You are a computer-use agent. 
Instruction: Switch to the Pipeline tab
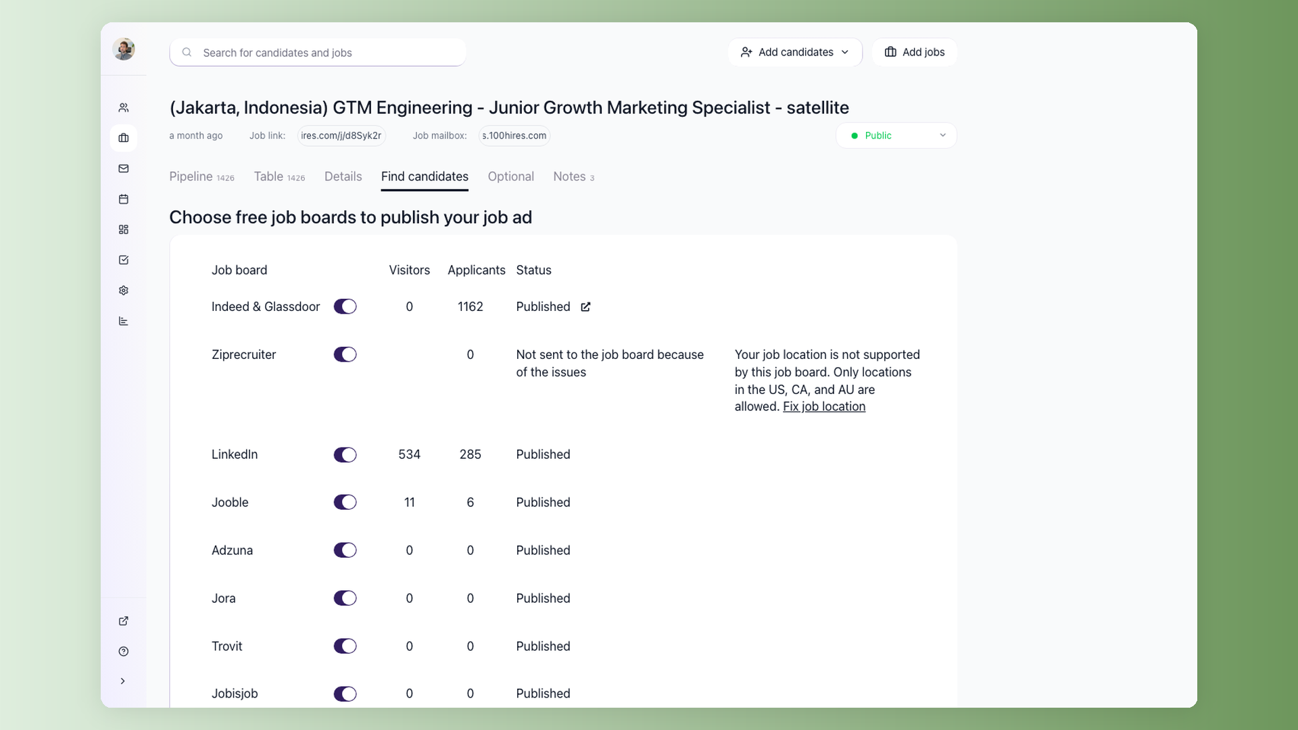[201, 176]
